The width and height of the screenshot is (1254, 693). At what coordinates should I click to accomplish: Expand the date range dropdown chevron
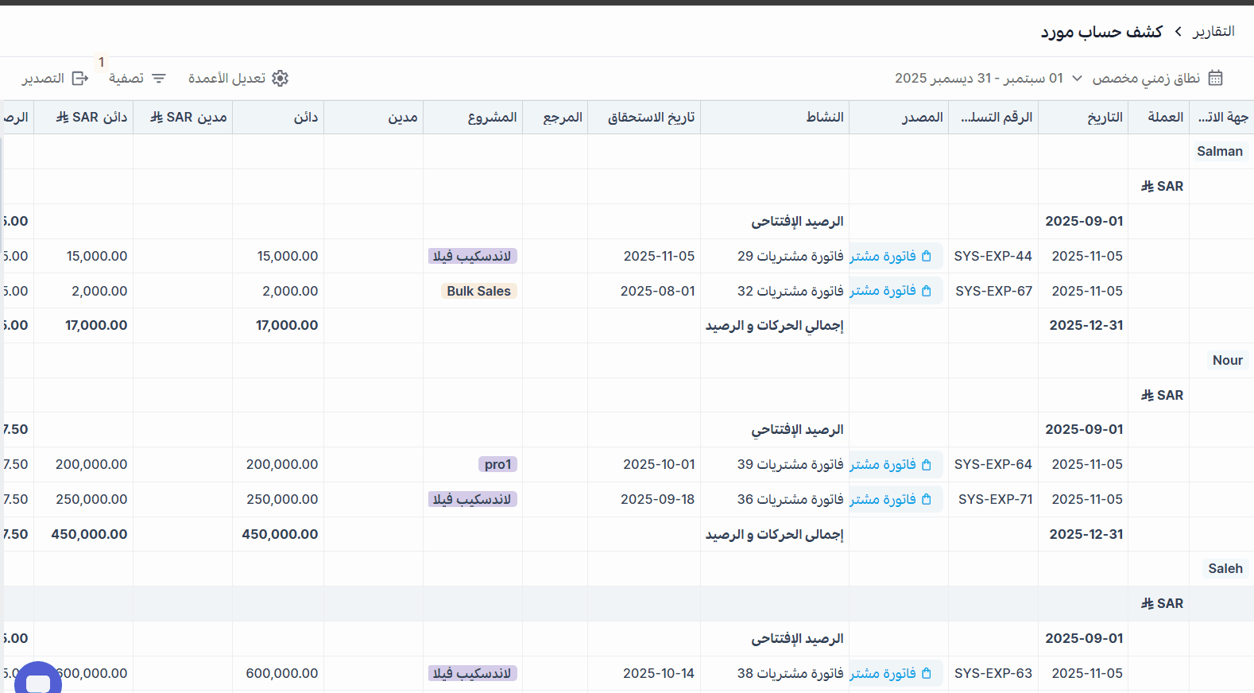(1077, 78)
